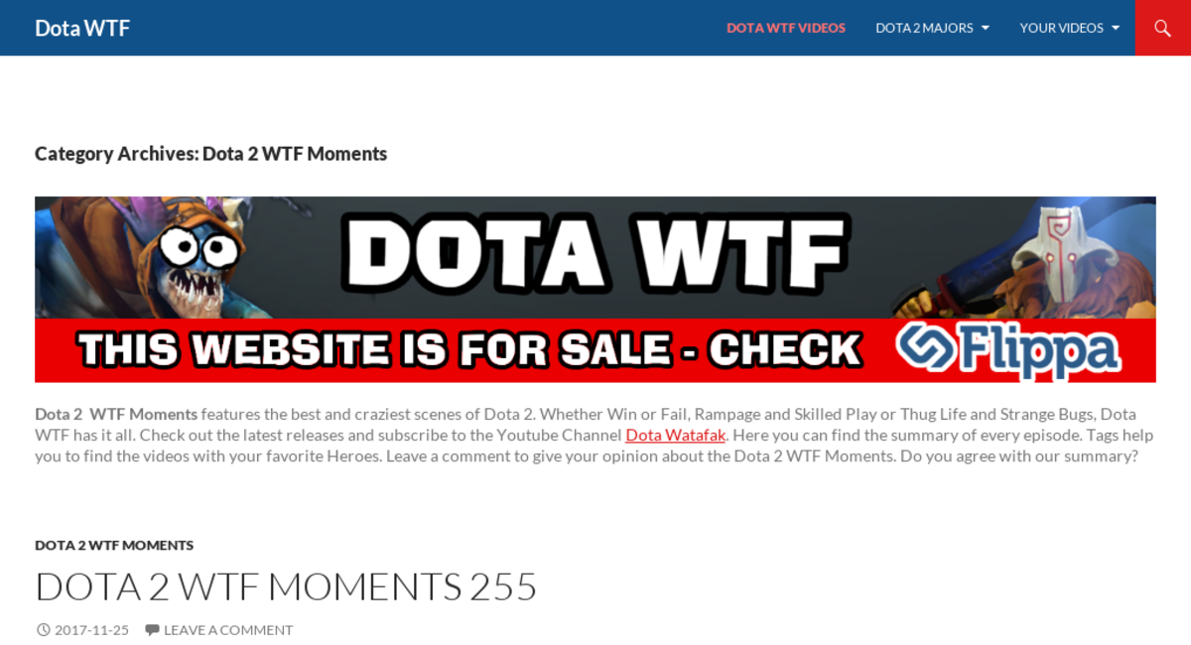Click the DOTA WTF banner title text
The height and width of the screenshot is (645, 1191).
(x=595, y=256)
